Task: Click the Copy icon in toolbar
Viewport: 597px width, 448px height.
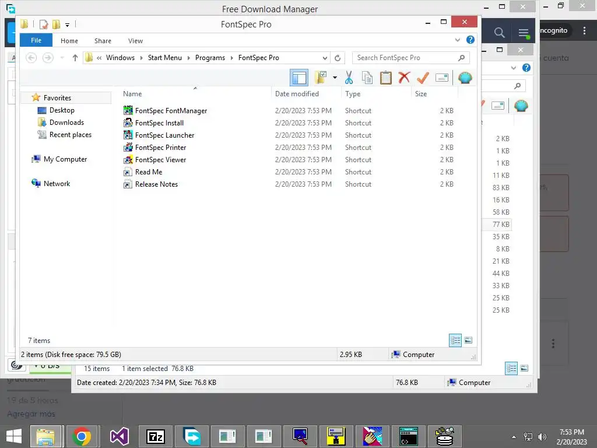Action: 367,78
